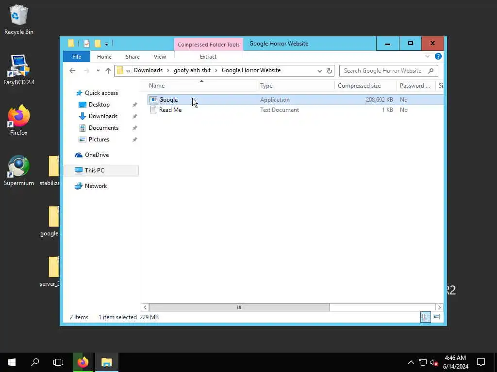Open Task View from the taskbar
This screenshot has height=372, width=497.
coord(58,362)
